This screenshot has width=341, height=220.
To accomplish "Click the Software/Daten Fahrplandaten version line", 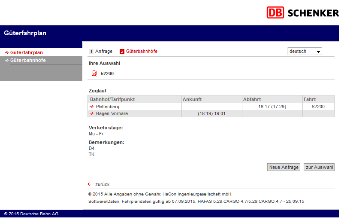I will (196, 202).
